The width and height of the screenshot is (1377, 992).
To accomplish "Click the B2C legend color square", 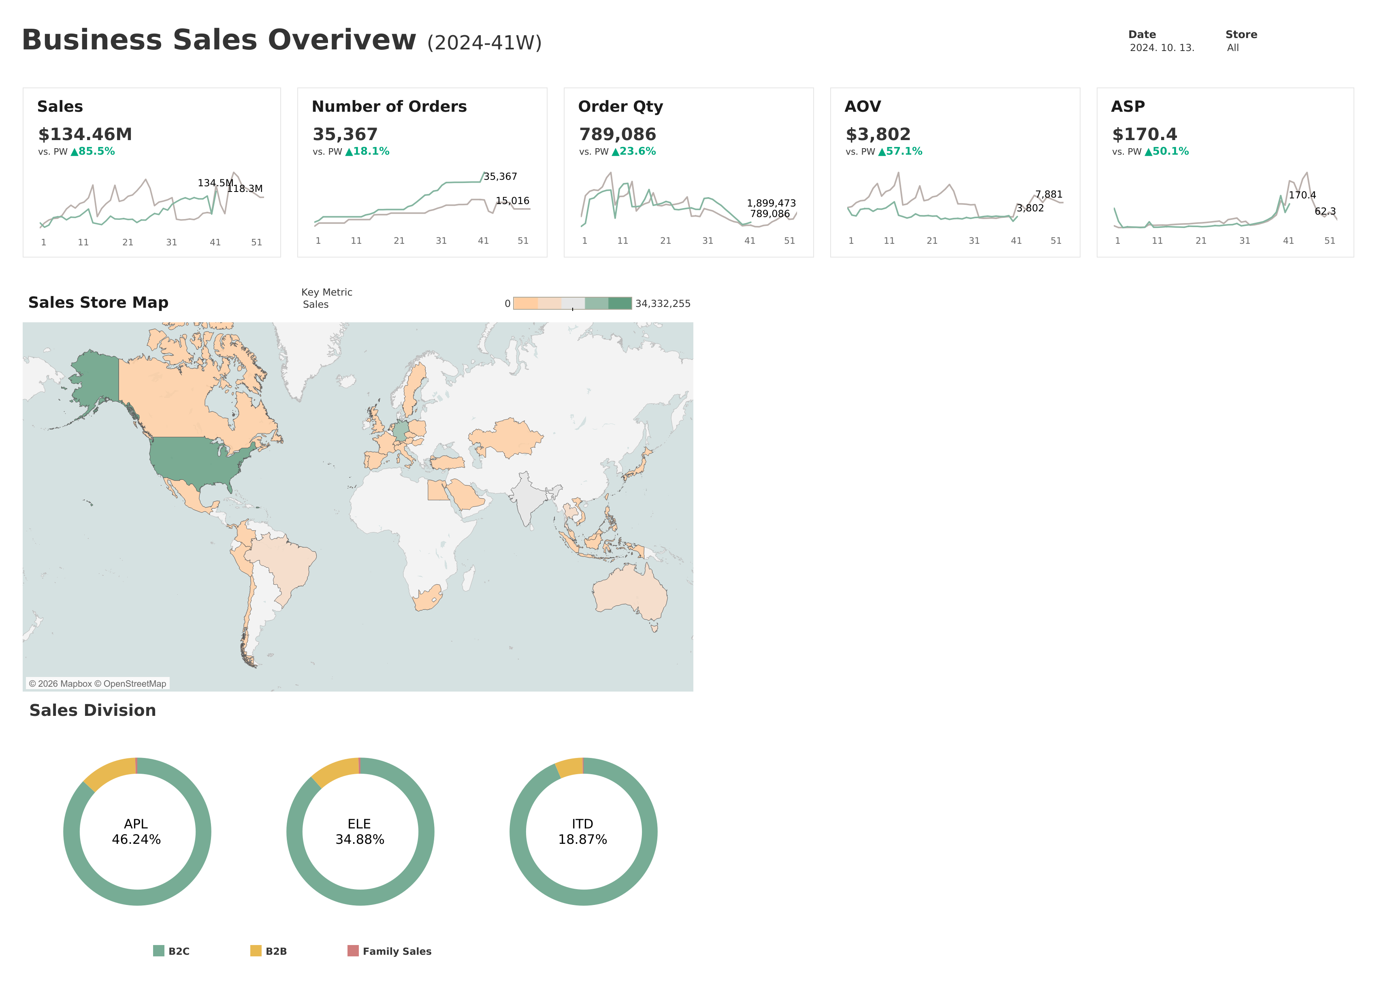I will (158, 951).
